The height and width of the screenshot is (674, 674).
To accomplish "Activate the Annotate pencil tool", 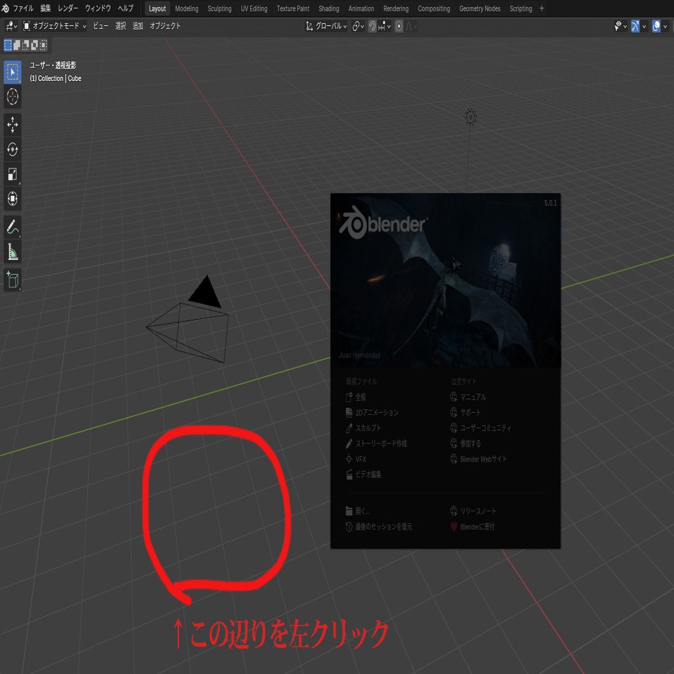I will (x=13, y=227).
